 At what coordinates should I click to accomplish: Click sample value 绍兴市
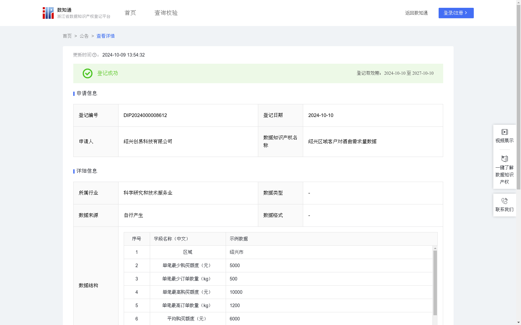tap(236, 252)
